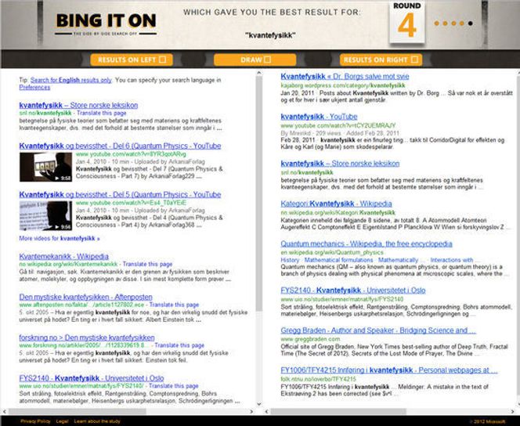
Task: Open the Interactions with sublink
Action: [452, 260]
